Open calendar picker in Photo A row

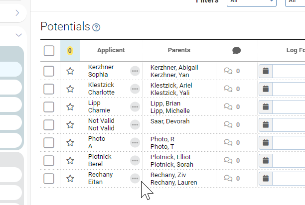click(266, 143)
